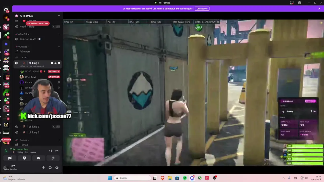The width and height of the screenshot is (324, 182).
Task: Open the main stream video view
Action: pyautogui.click(x=193, y=93)
